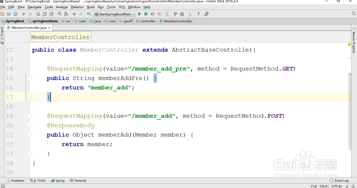Click the Run with Coverage icon
Image resolution: width=357 pixels, height=188 pixels.
click(x=152, y=14)
